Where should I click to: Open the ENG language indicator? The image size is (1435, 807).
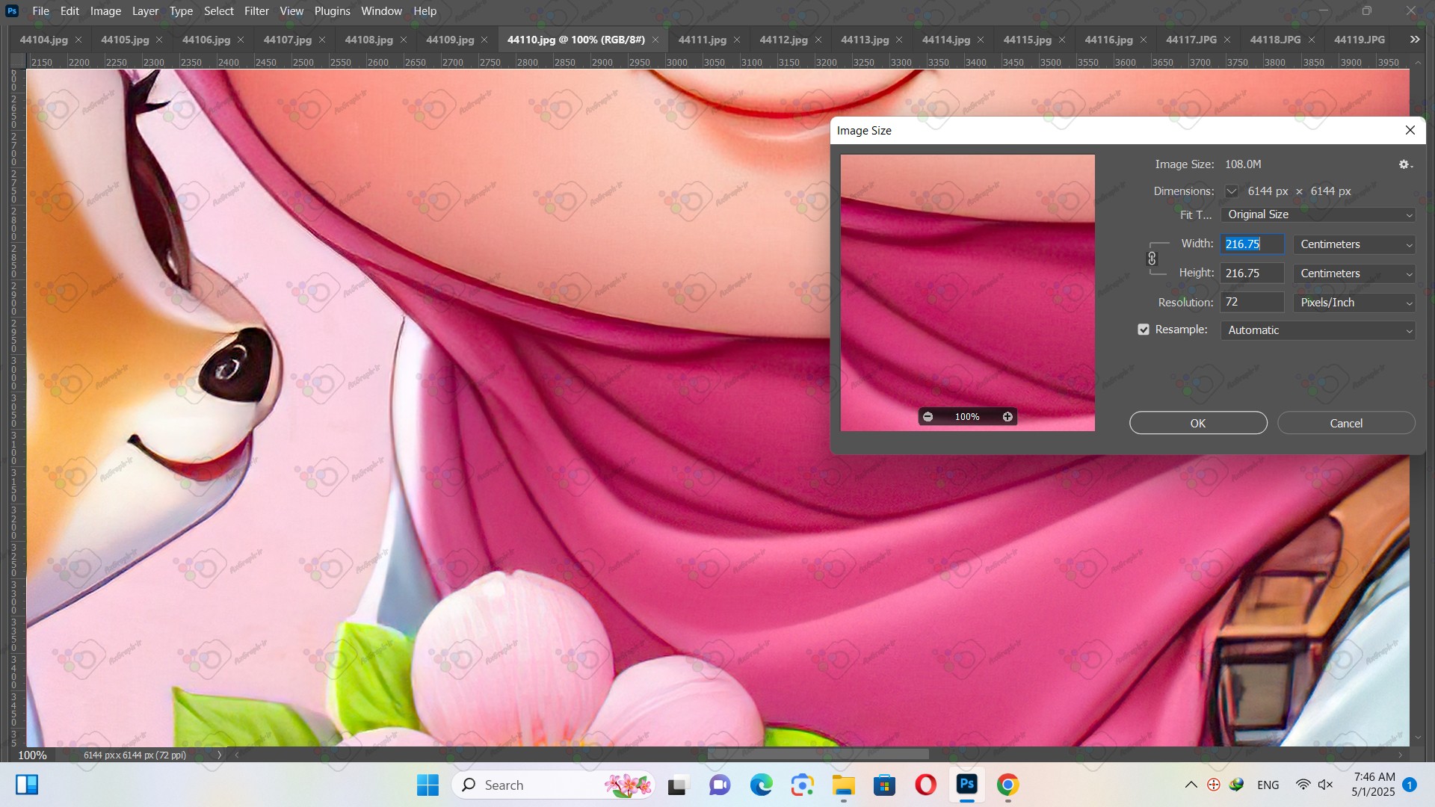point(1268,785)
